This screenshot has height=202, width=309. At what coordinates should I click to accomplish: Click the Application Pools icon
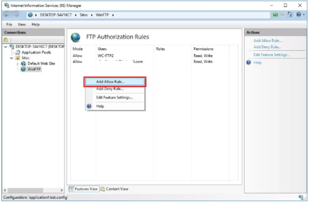18,52
